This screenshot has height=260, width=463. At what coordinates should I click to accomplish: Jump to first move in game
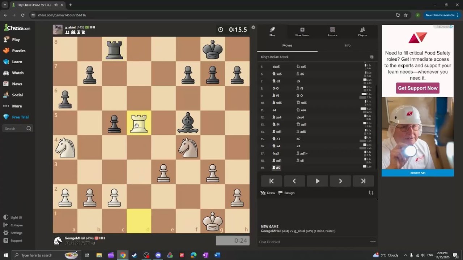[x=271, y=181]
